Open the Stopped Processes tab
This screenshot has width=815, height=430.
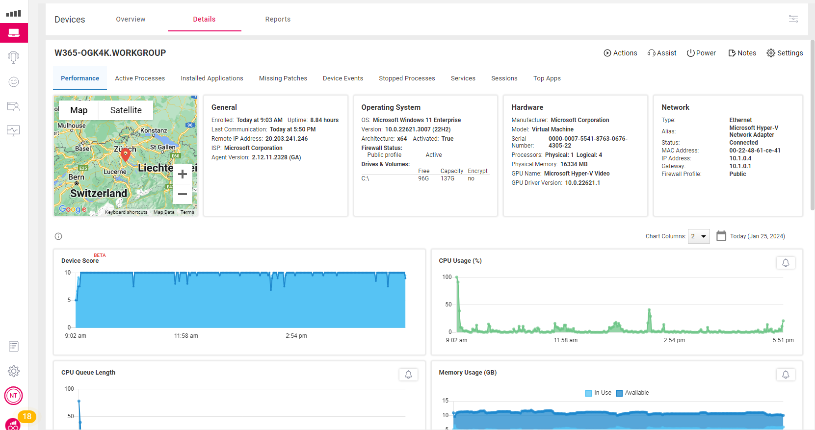click(x=407, y=78)
